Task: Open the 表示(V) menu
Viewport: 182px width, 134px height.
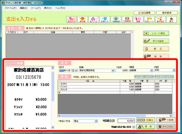Action: tap(48, 8)
